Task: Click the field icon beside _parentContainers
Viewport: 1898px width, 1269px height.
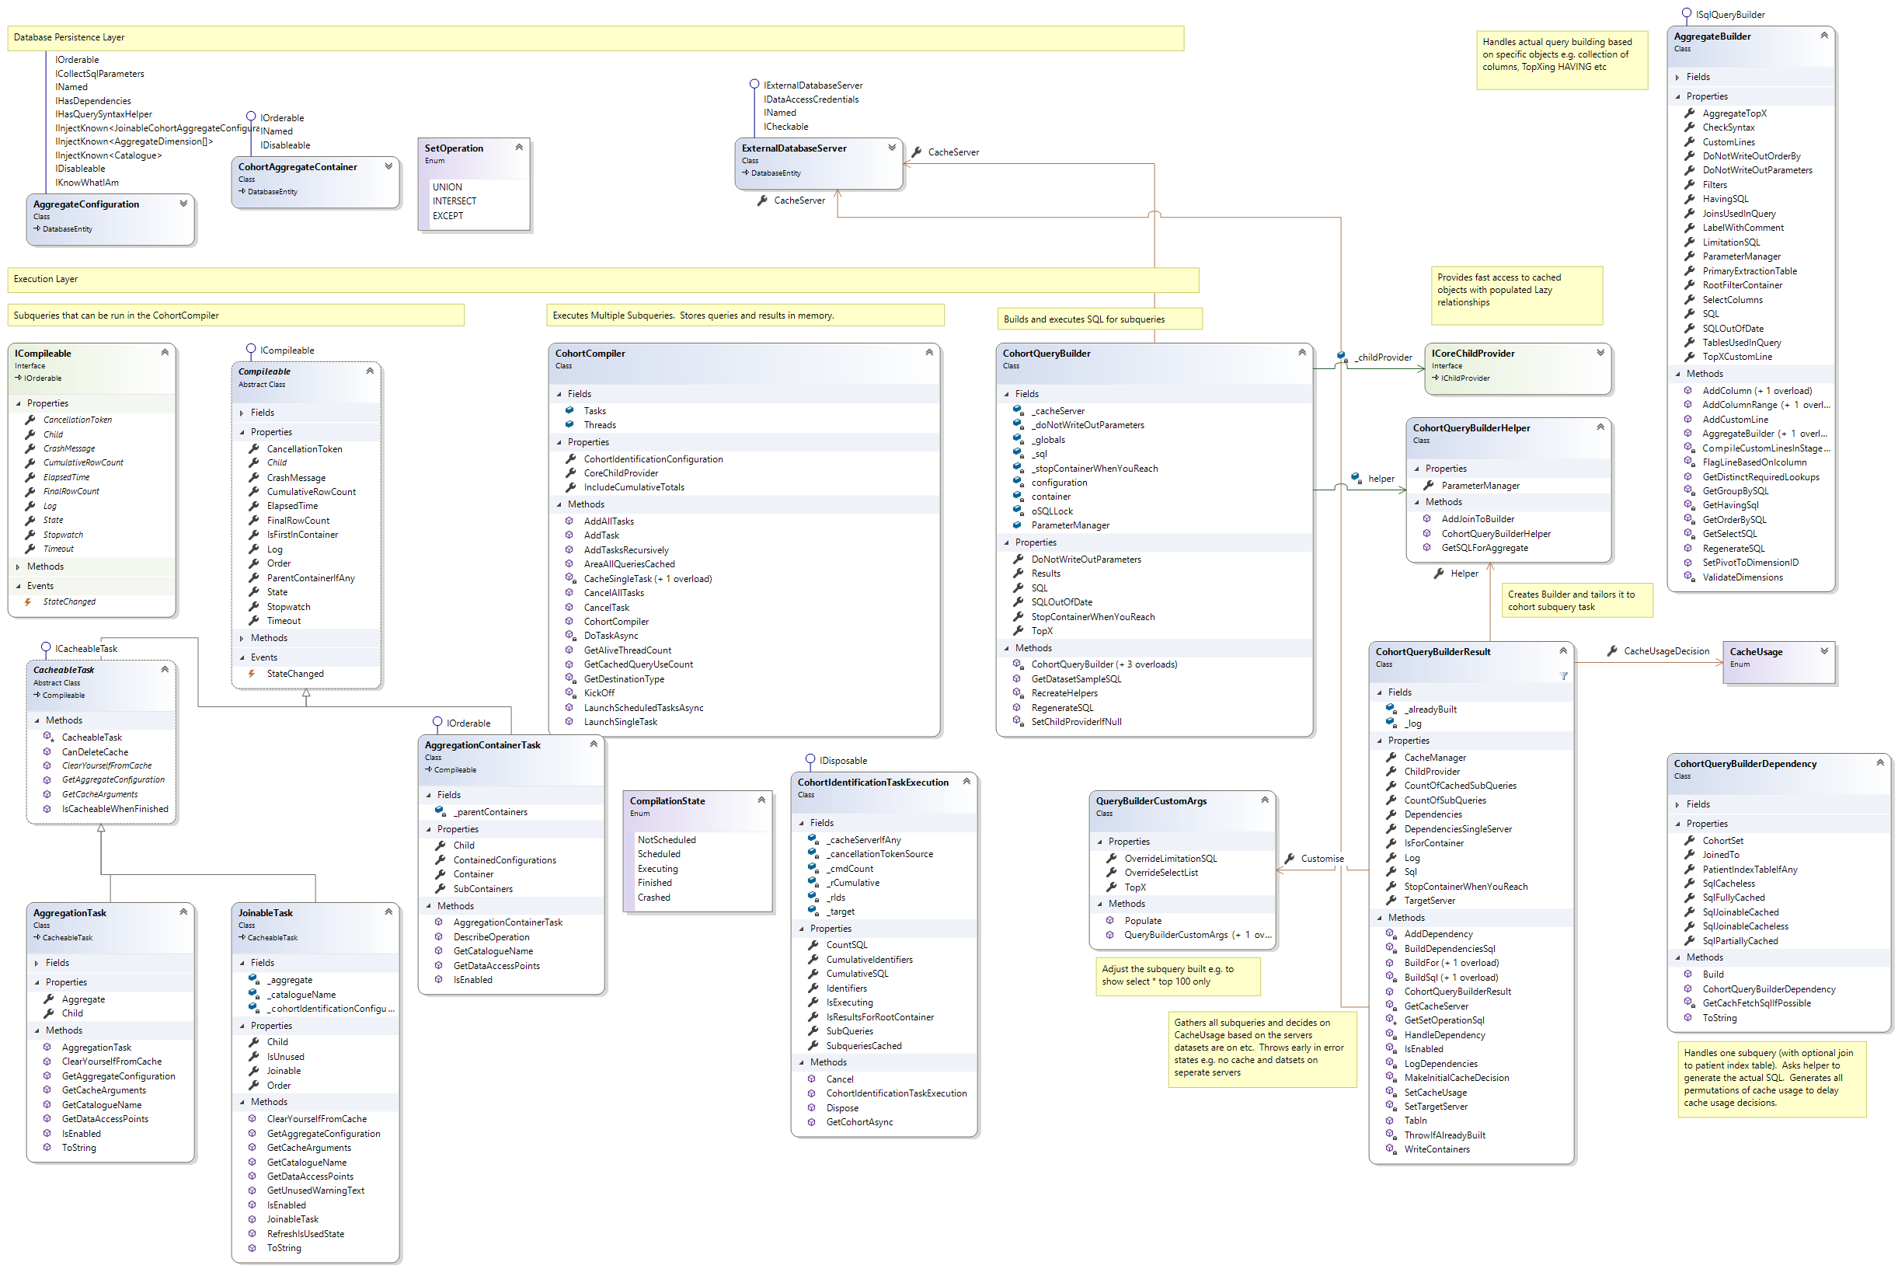Action: click(440, 812)
